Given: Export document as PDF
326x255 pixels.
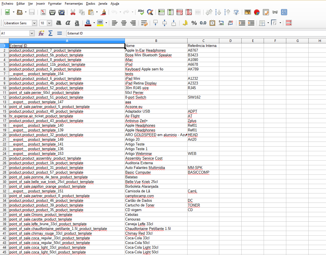Looking at the screenshot, I should [x=43, y=12].
